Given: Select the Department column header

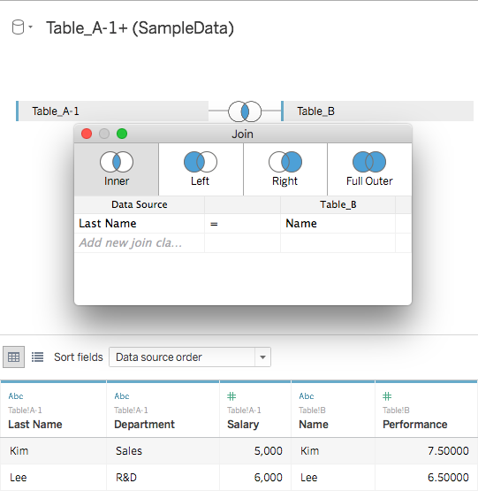Looking at the screenshot, I should coord(163,410).
